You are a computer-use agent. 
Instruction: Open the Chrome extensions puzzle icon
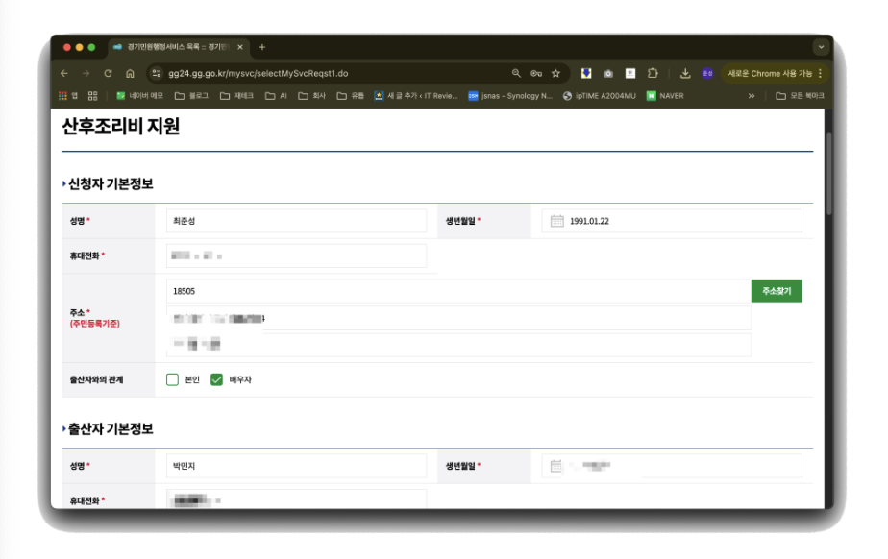point(653,73)
